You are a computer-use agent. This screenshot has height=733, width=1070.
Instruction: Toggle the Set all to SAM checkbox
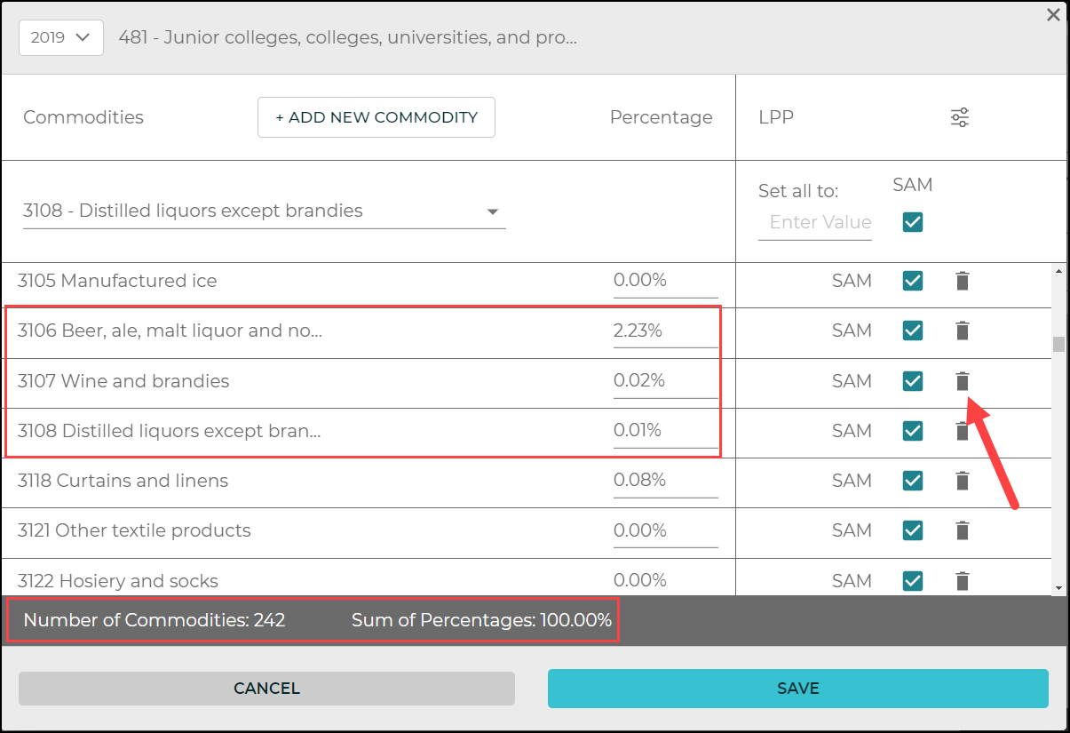(x=913, y=222)
